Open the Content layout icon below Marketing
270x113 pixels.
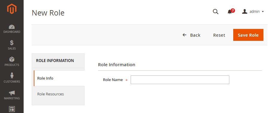coord(12,109)
